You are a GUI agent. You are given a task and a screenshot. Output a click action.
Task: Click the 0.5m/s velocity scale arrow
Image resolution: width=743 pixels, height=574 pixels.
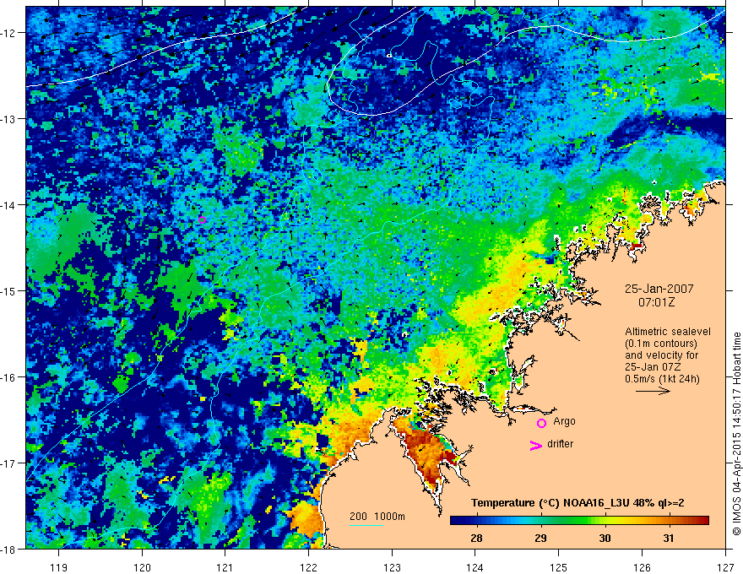point(653,391)
